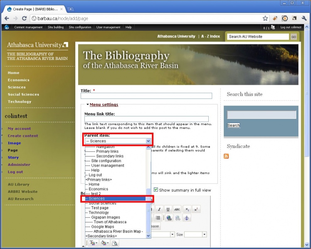
Task: Apply strikethrough ABC formatting
Action: (x=177, y=210)
